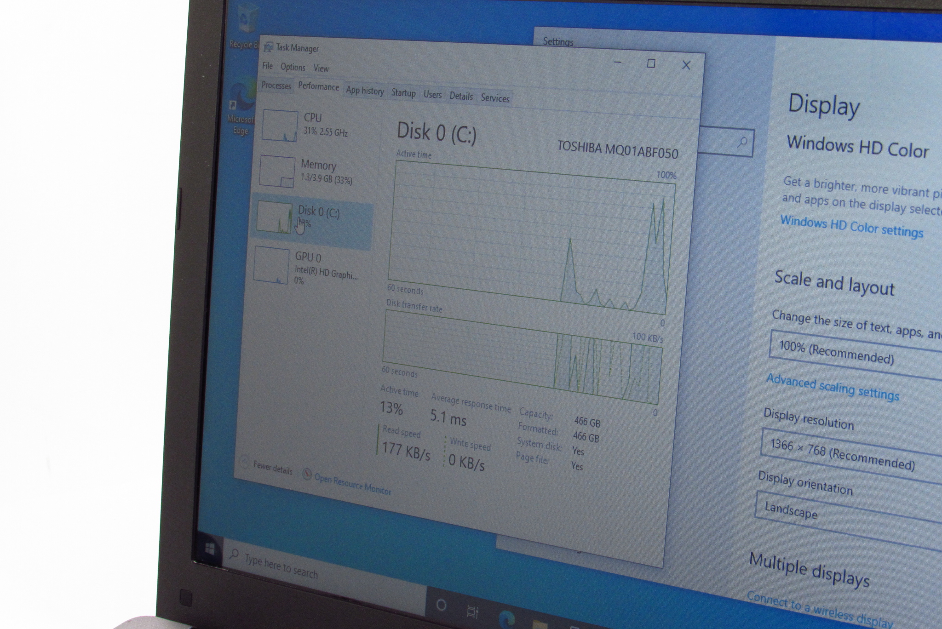The width and height of the screenshot is (942, 629).
Task: Open the Options menu in Task Manager
Action: [x=293, y=67]
